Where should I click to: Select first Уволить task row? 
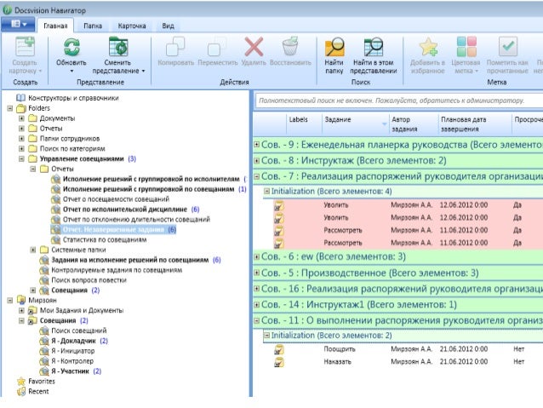[408, 205]
